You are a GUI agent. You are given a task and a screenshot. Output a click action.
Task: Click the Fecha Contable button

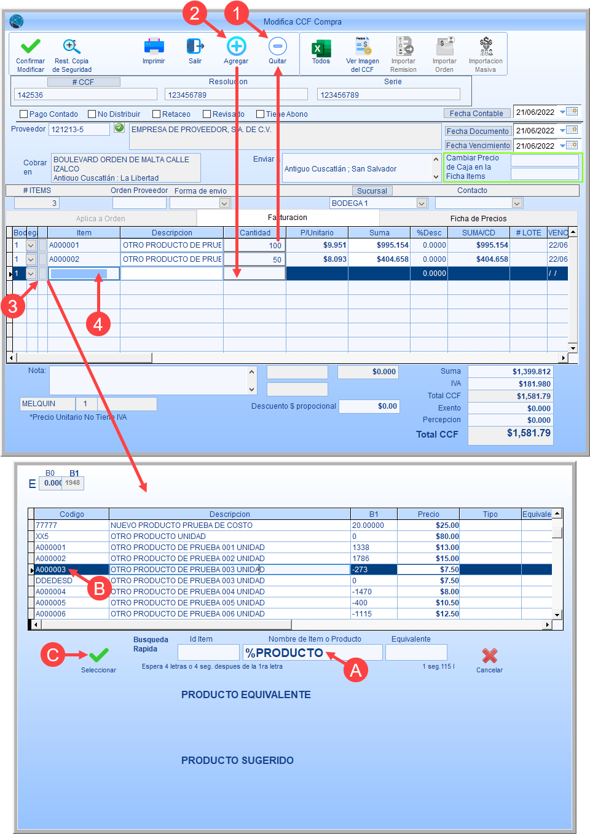click(477, 113)
